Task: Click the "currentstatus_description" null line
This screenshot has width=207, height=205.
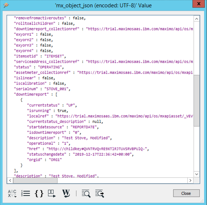Action: pos(65,122)
